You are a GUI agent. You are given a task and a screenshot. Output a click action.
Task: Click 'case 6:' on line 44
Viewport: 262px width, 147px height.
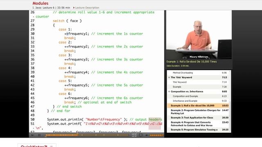[65, 94]
